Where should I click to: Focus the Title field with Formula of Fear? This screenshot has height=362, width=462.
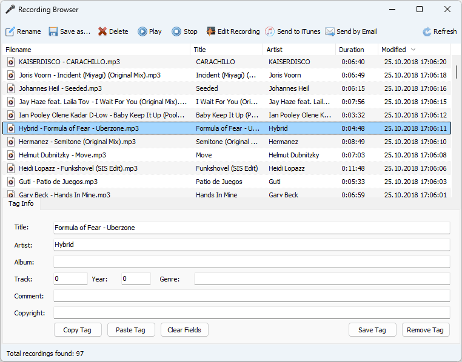click(252, 228)
